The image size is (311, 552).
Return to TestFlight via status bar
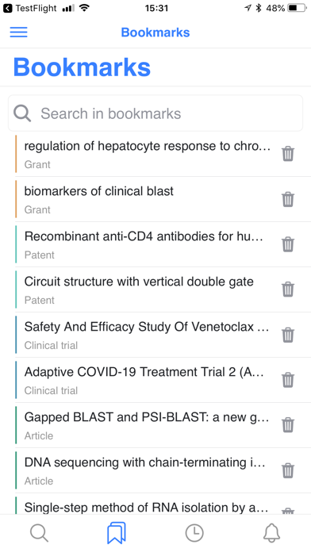pos(29,8)
